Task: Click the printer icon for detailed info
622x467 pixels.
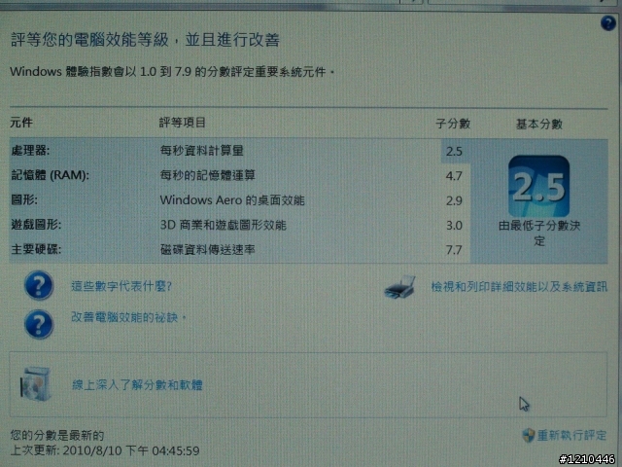Action: point(399,287)
